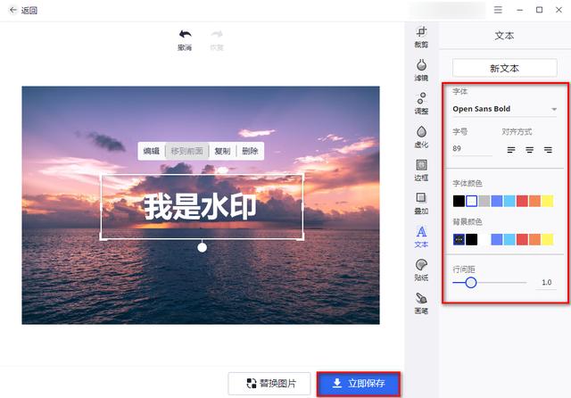
Task: Maximize the window
Action: click(x=539, y=10)
